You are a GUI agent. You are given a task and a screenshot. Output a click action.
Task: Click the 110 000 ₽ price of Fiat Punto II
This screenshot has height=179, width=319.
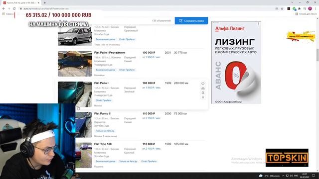149,113
